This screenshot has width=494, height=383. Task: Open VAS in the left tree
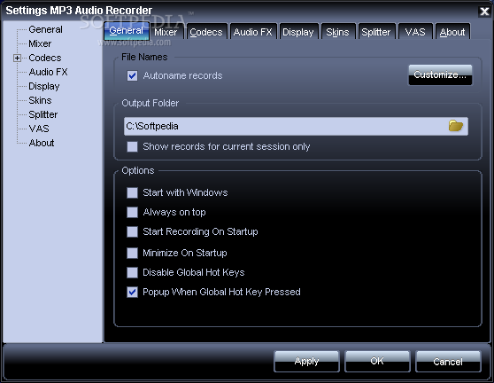[39, 129]
